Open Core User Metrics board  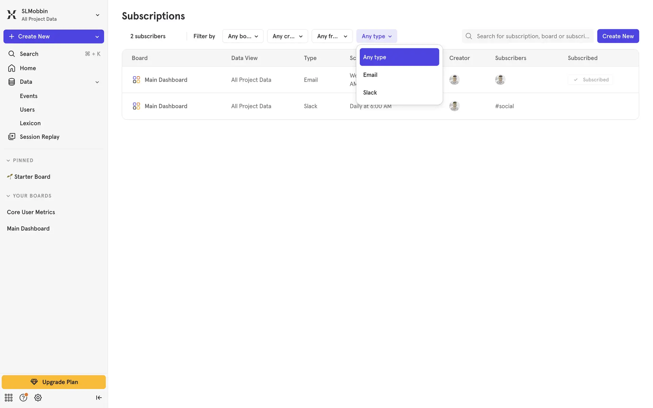31,212
